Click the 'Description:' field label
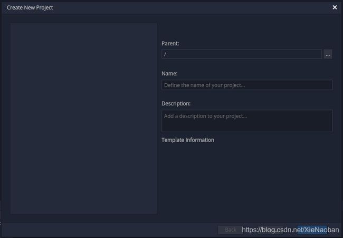Screen dimensions: 343x238 pos(176,104)
